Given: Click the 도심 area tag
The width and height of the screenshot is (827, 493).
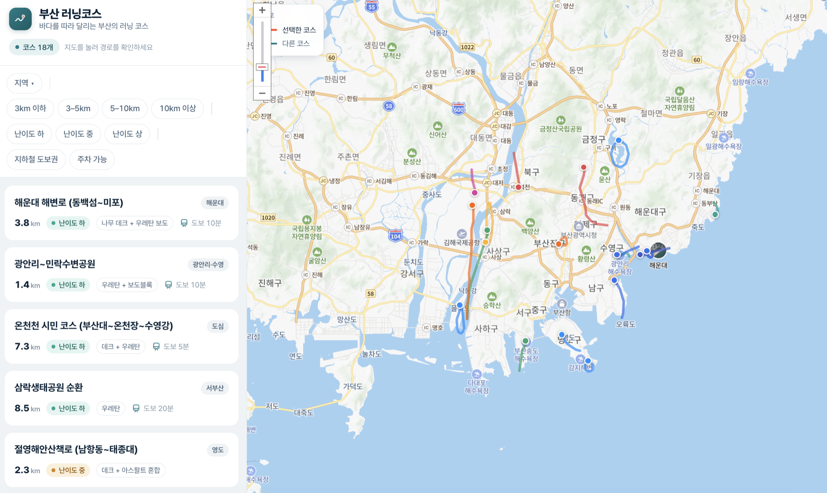Looking at the screenshot, I should click(218, 326).
